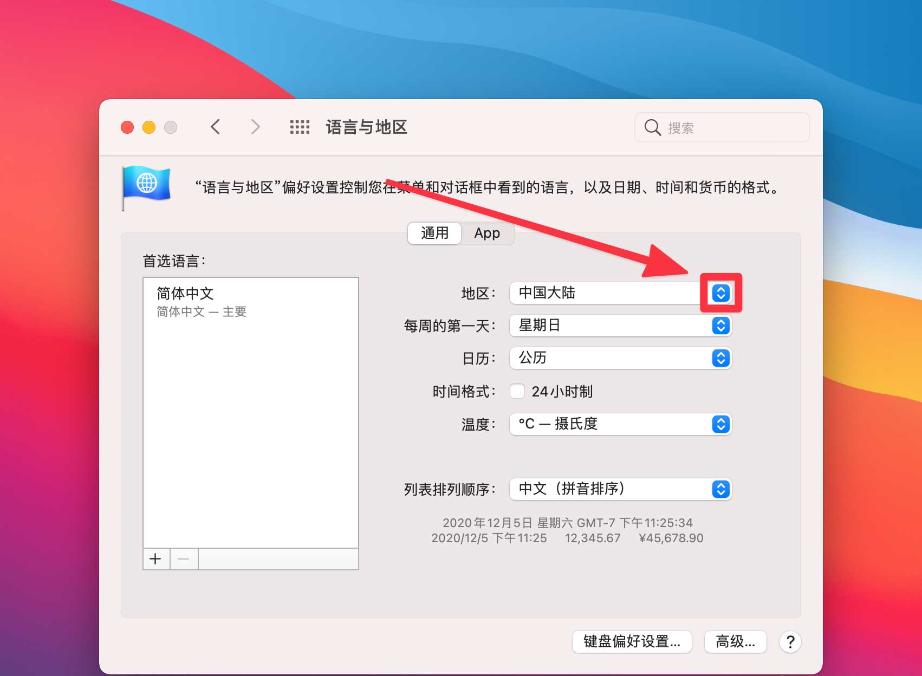Add a preferred language with the plus icon
Screen dimensions: 922x676
coord(155,558)
